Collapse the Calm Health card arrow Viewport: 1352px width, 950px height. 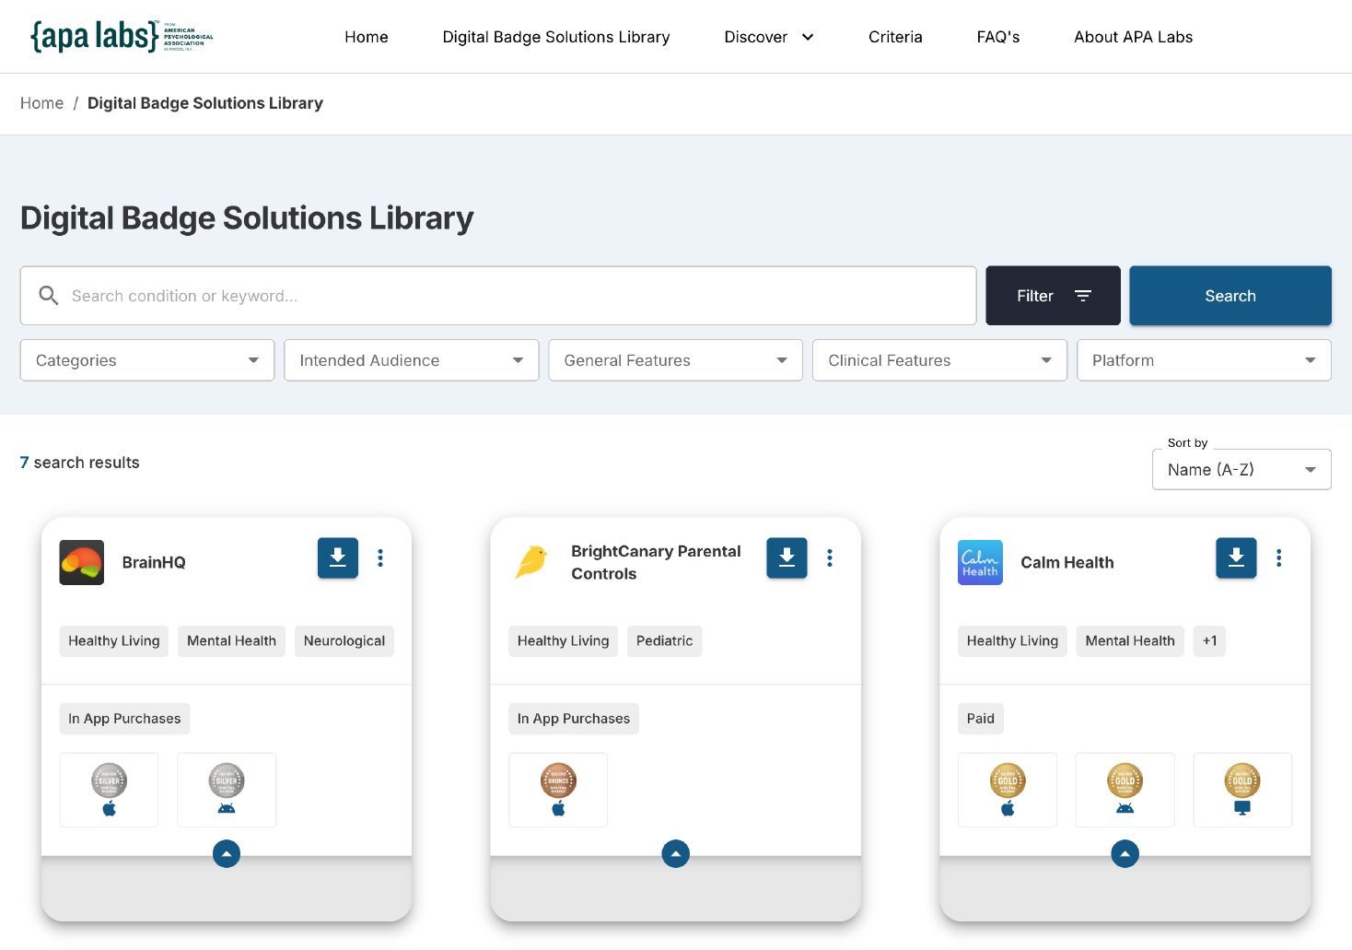tap(1125, 854)
